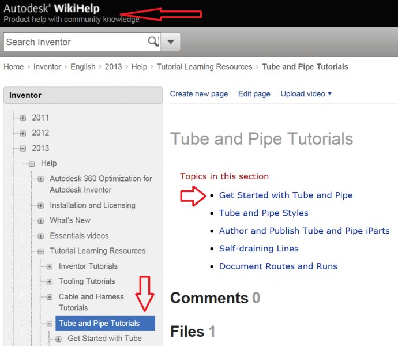Open Essentials videos tree item

[x=79, y=236]
